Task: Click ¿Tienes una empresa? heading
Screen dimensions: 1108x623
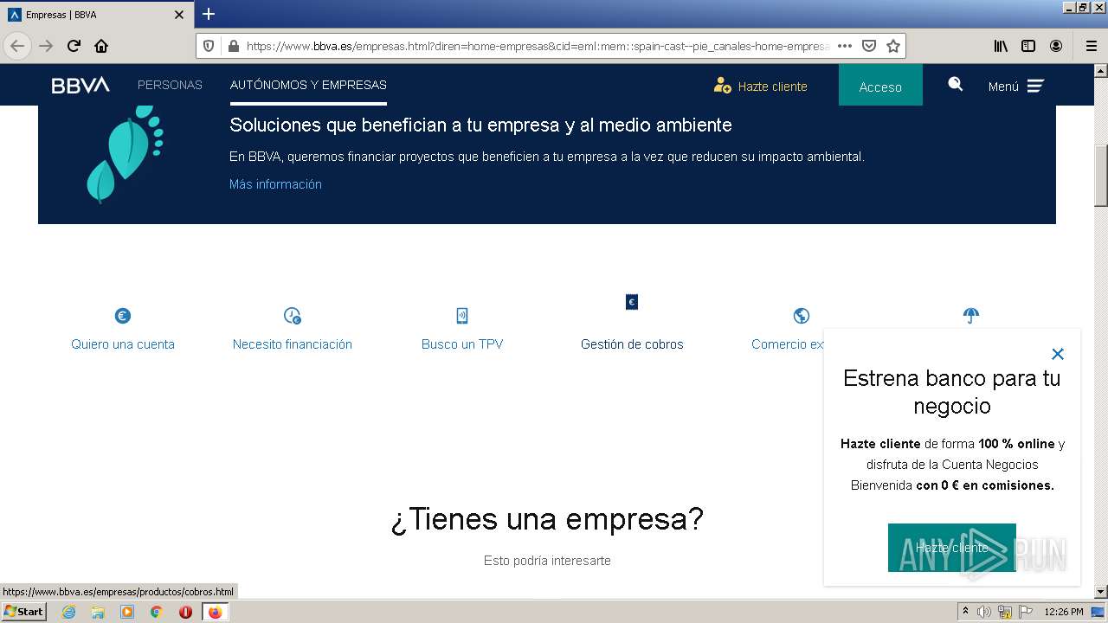Action: click(547, 519)
